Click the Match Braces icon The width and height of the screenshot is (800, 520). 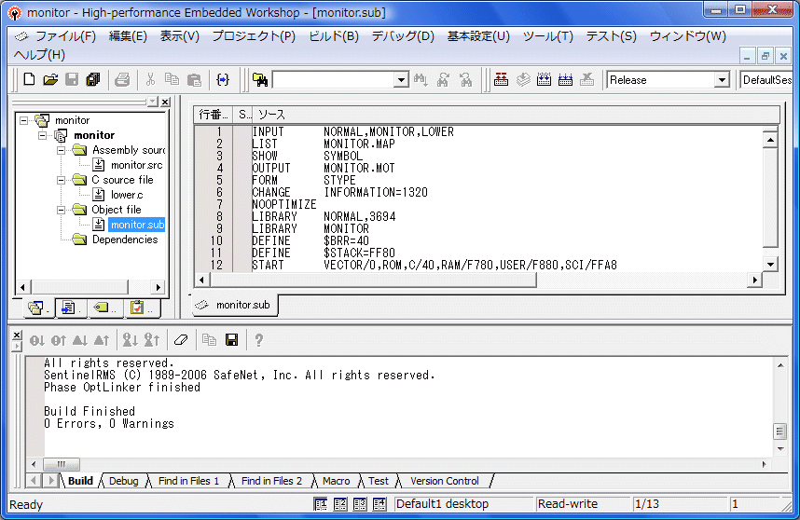click(223, 79)
